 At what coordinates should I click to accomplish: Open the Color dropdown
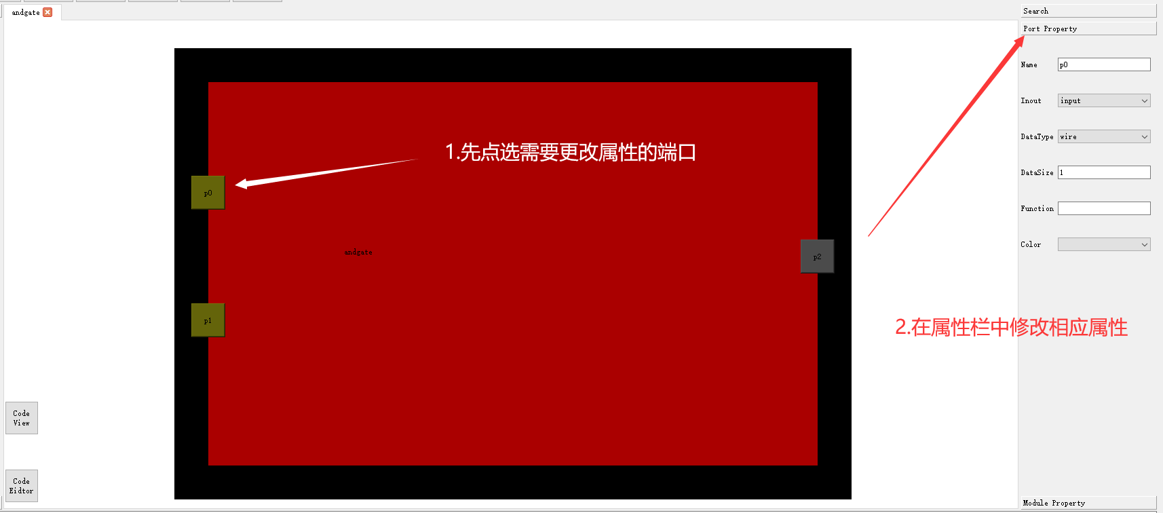pyautogui.click(x=1104, y=244)
